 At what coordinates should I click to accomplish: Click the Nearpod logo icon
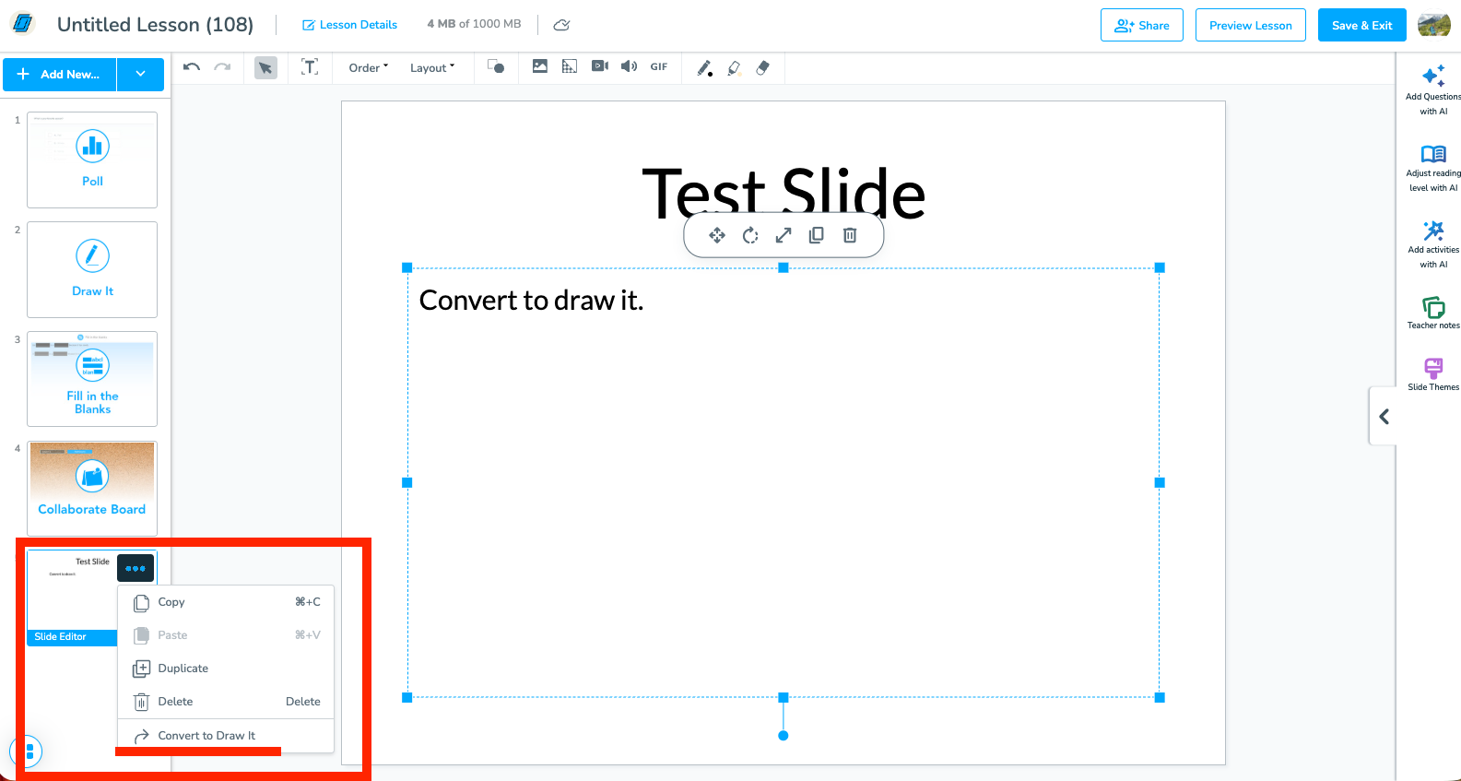[22, 23]
